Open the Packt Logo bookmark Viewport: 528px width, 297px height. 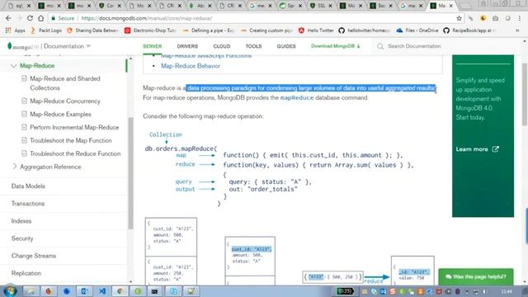pyautogui.click(x=46, y=31)
